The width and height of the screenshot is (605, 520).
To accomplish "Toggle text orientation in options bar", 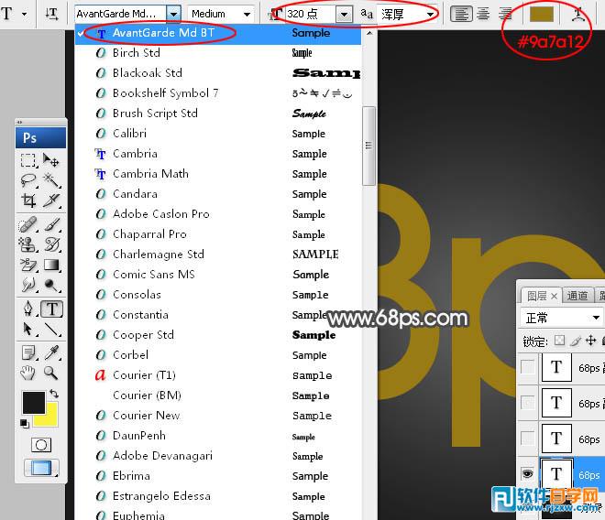I will (51, 14).
